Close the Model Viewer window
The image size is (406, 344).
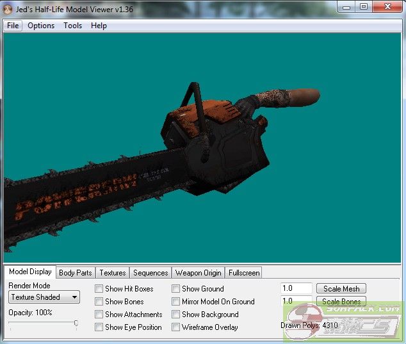pyautogui.click(x=387, y=6)
